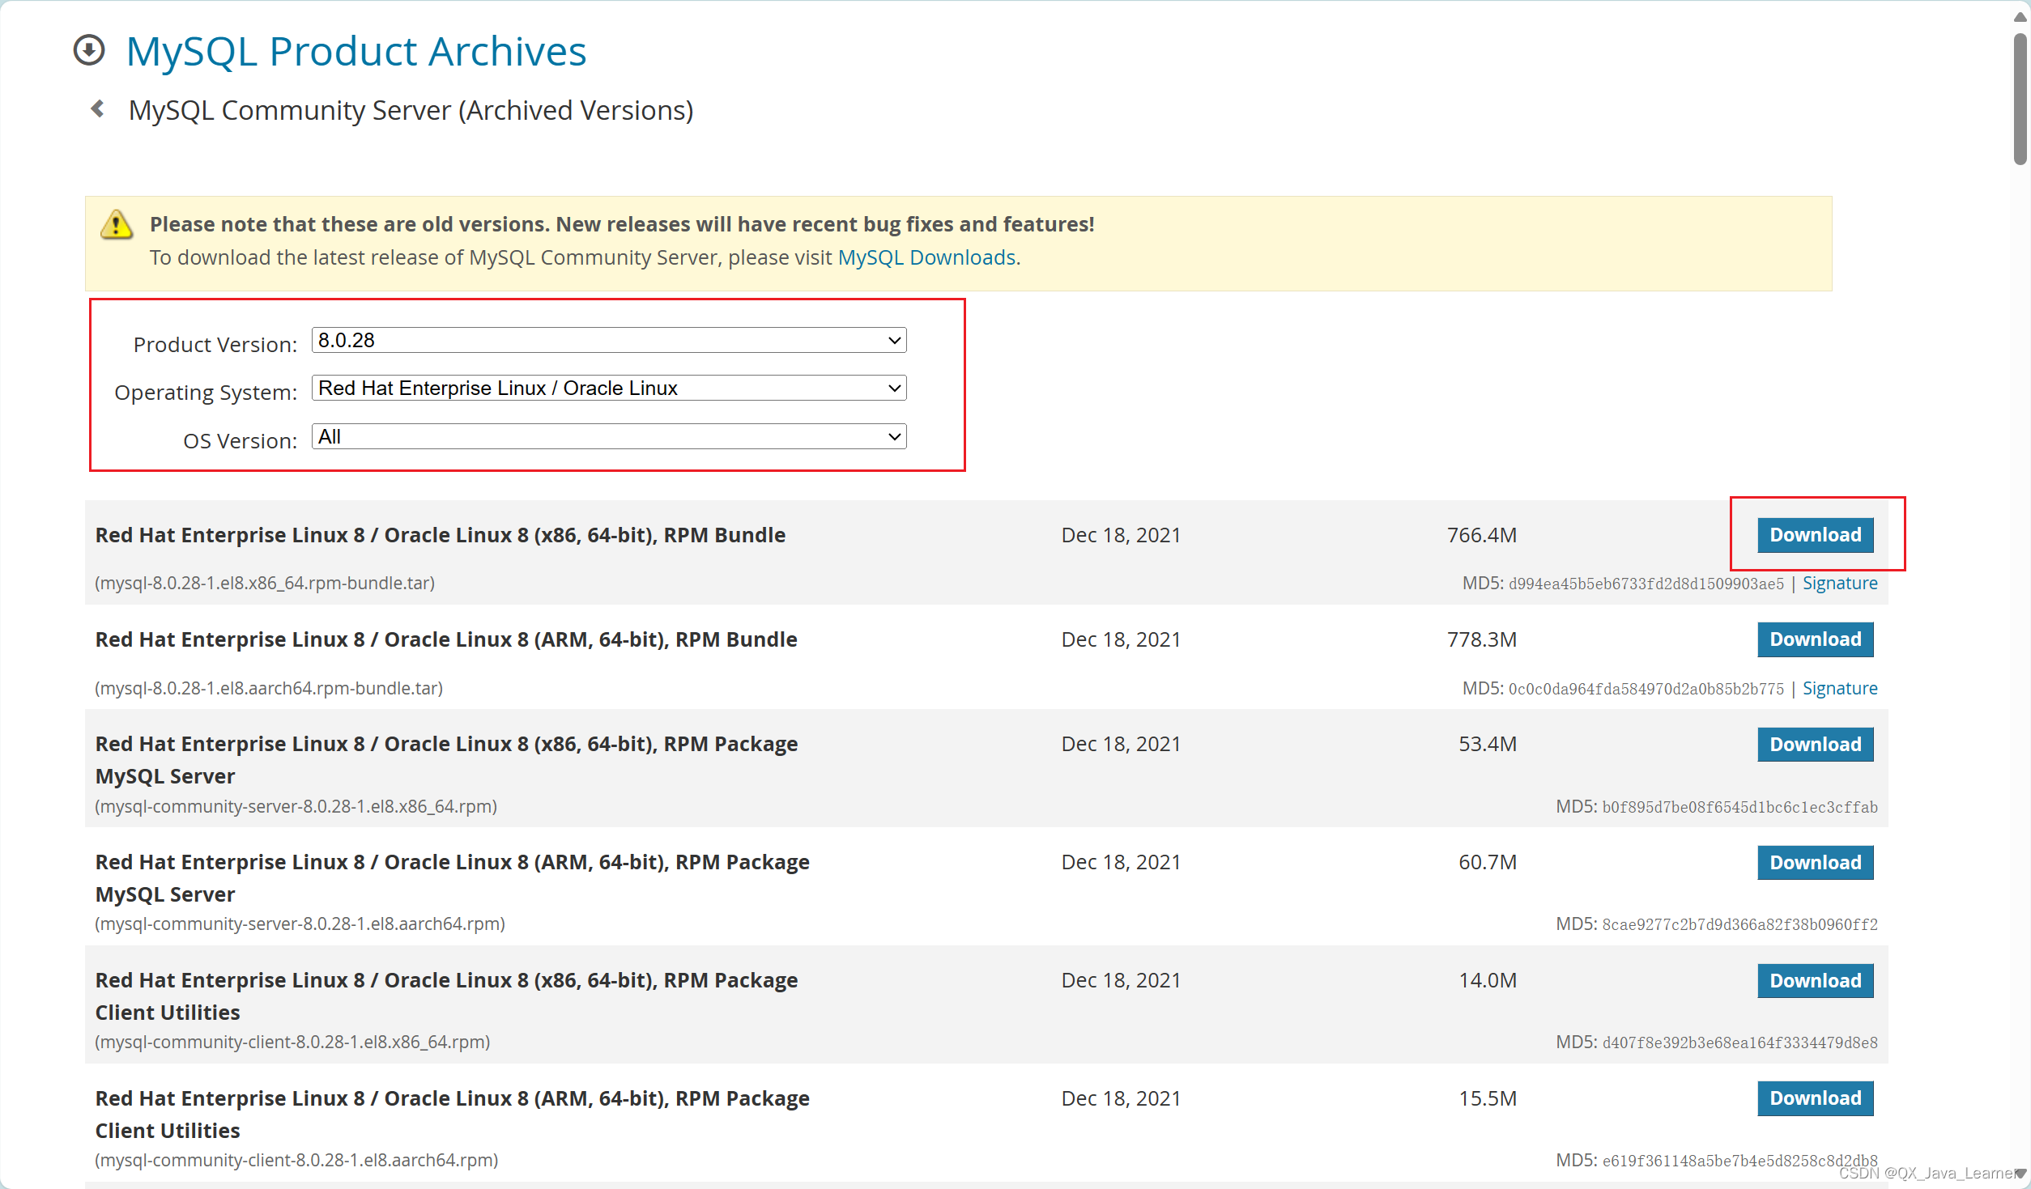Download the x86 64-bit RPM Bundle (766.4M)
Viewport: 2031px width, 1189px height.
[x=1815, y=535]
